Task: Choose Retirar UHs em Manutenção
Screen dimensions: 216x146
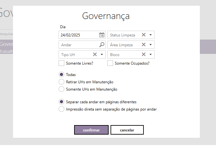Action: (61, 82)
